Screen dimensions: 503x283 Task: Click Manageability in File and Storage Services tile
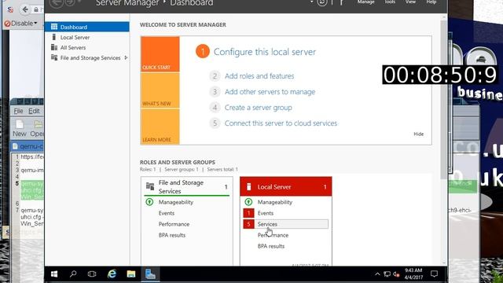click(176, 202)
